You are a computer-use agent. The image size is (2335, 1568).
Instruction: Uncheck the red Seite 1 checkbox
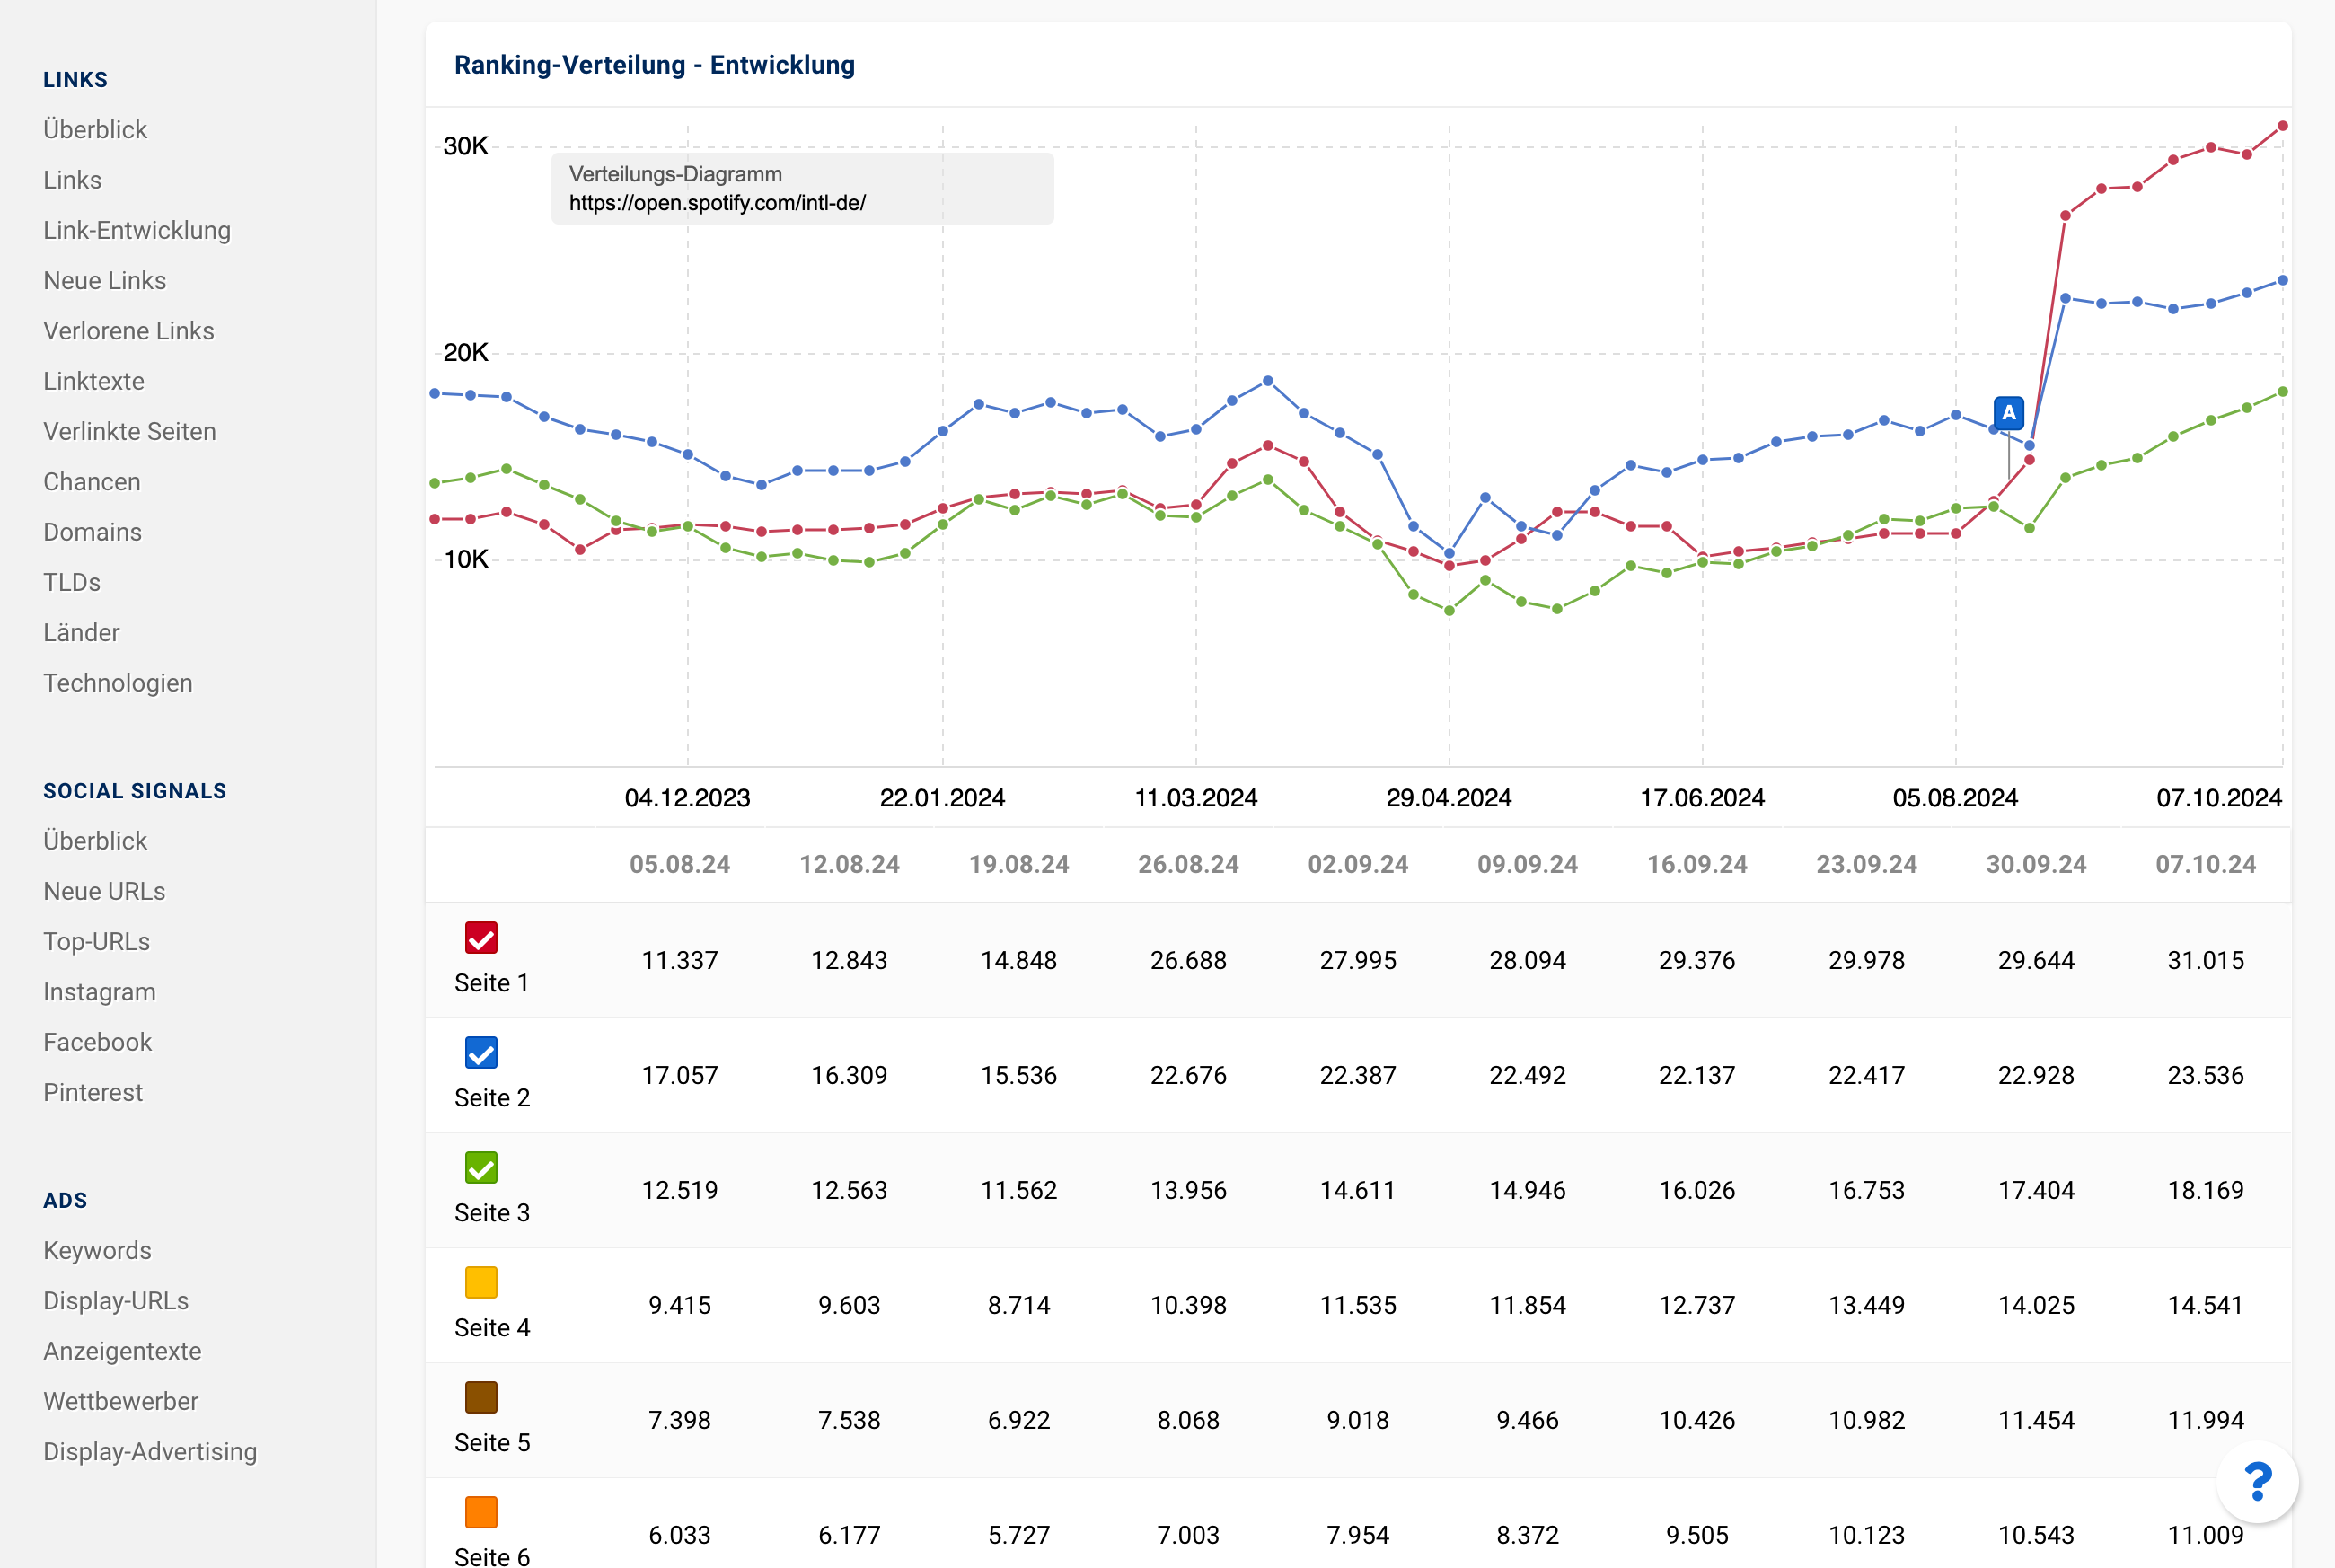[x=481, y=938]
